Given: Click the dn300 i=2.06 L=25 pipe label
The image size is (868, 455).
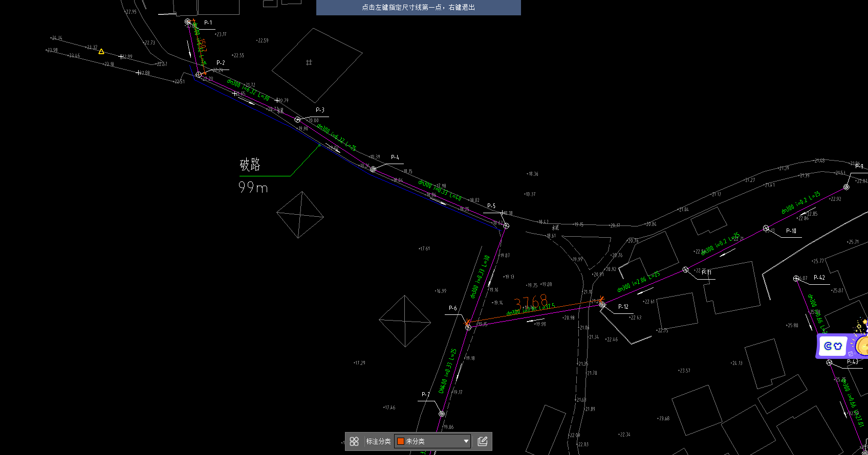Looking at the screenshot, I should point(639,282).
